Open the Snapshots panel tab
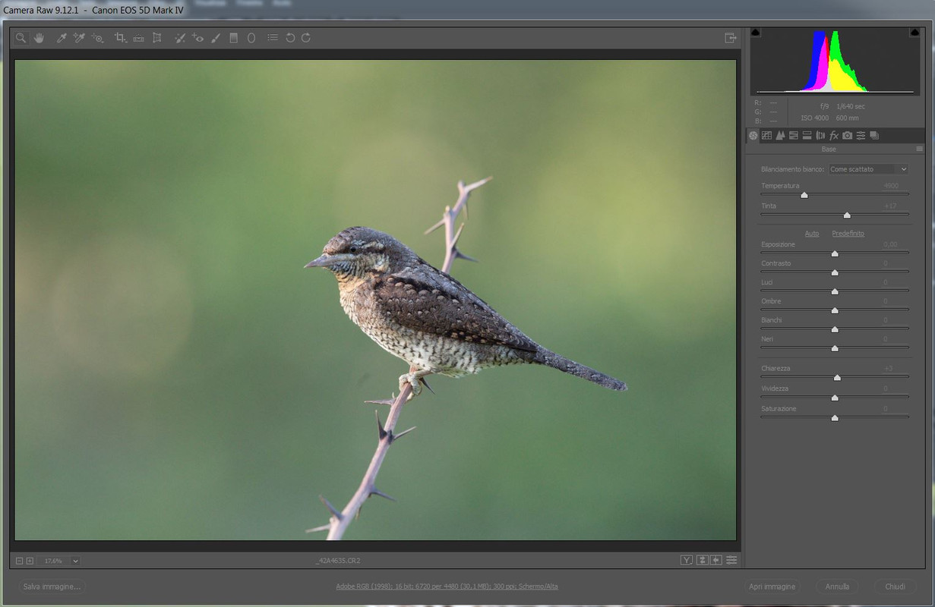The height and width of the screenshot is (607, 935). 874,135
